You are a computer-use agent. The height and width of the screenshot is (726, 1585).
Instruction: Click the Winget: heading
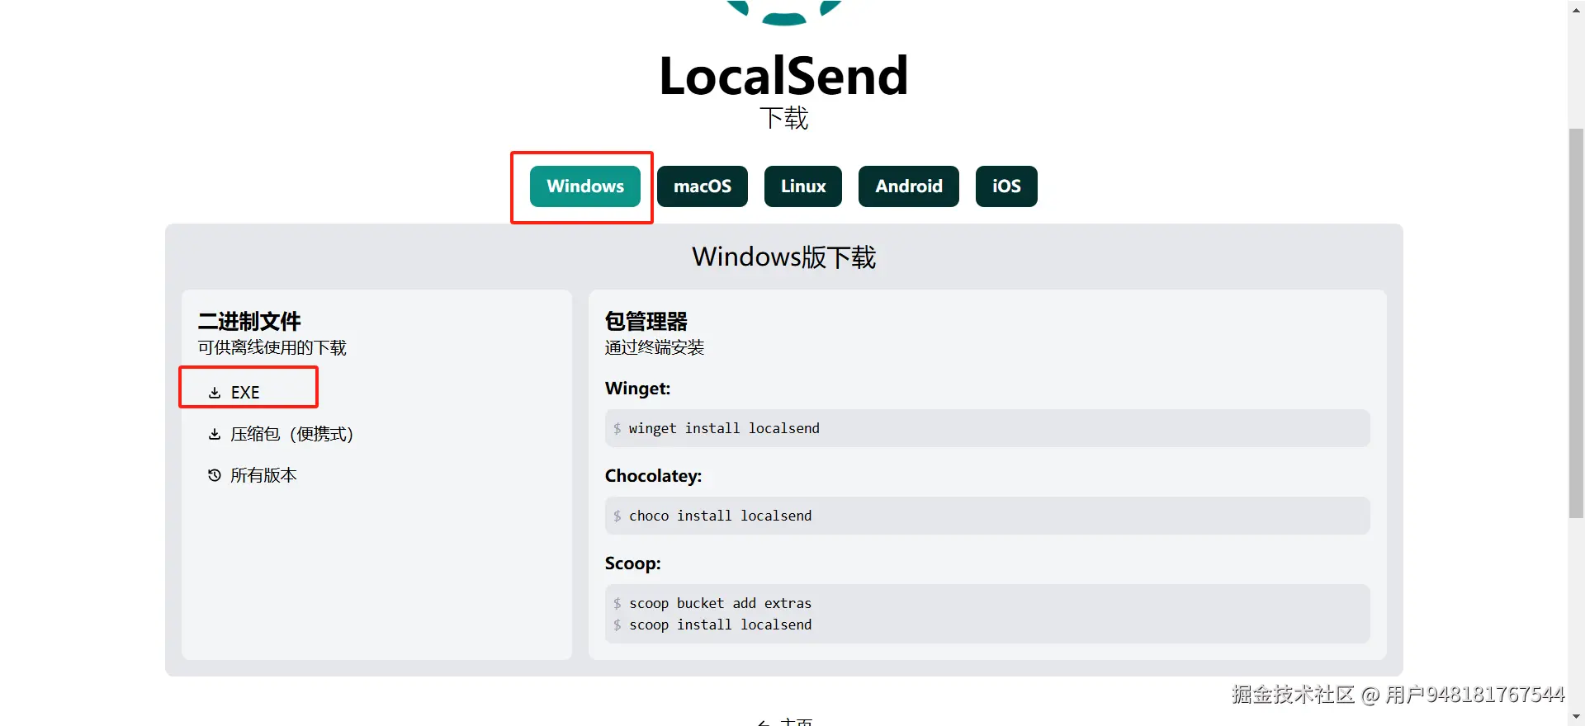click(637, 389)
